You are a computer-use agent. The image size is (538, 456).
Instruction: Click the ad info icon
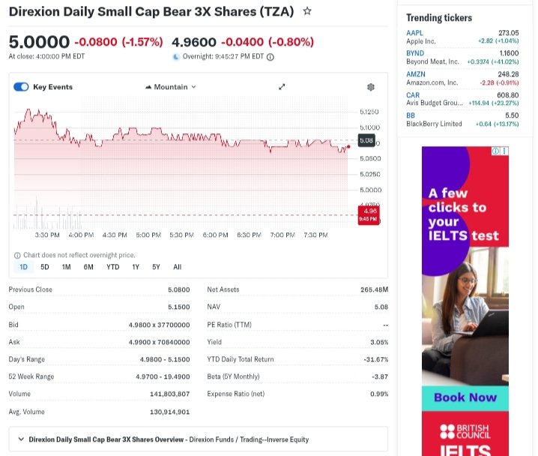pyautogui.click(x=495, y=151)
